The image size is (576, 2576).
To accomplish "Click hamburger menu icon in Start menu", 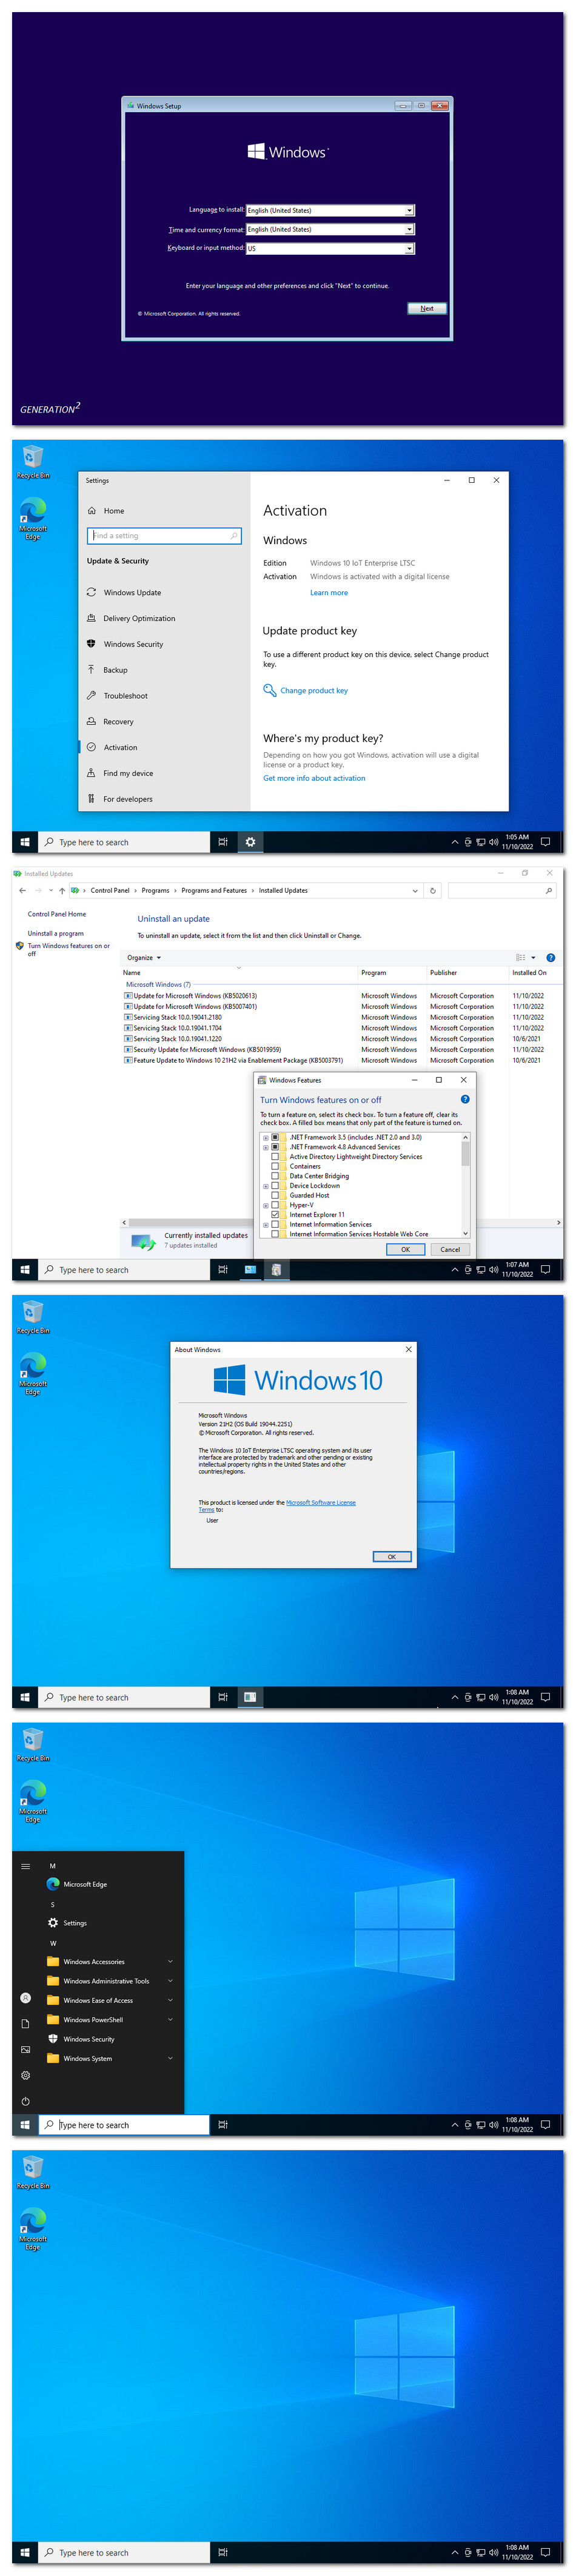I will 25,1866.
